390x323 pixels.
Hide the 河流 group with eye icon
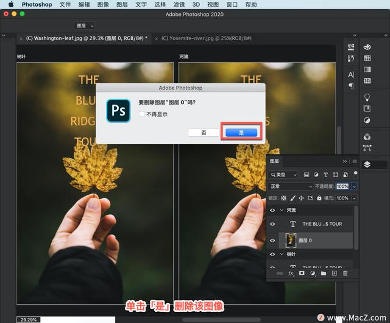272,210
